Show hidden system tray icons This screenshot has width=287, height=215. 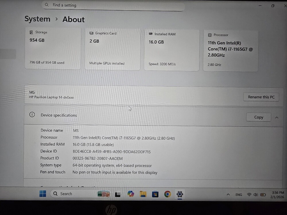[228, 195]
